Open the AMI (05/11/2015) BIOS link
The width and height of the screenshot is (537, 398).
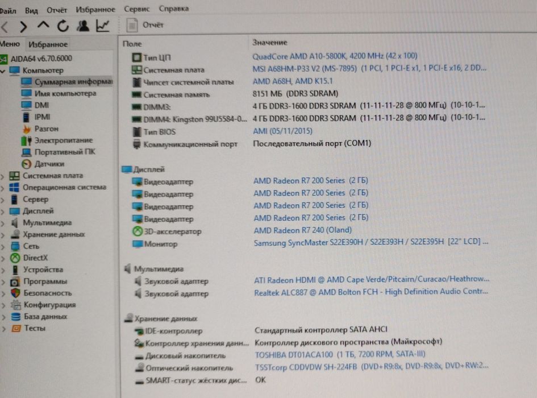(x=282, y=131)
